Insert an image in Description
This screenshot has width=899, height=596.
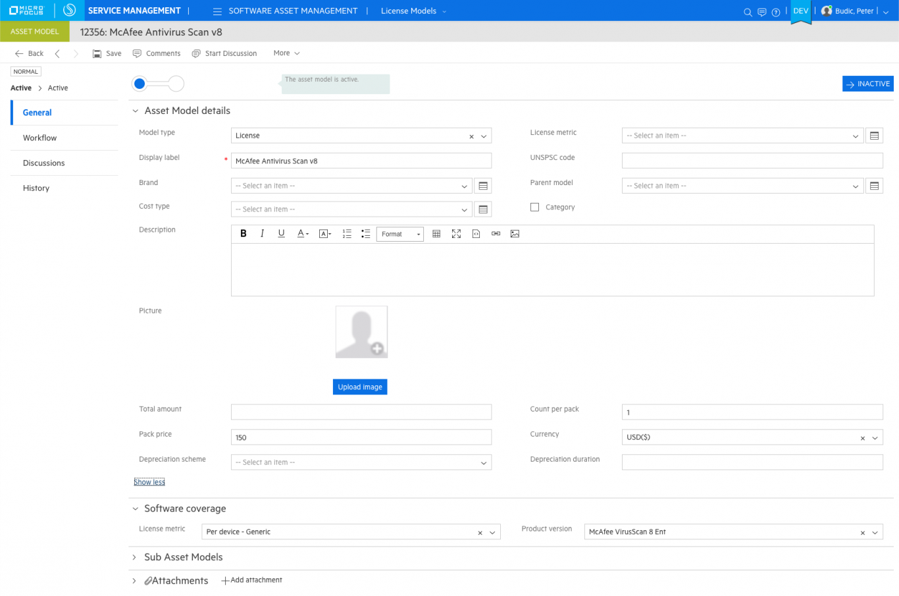[515, 234]
